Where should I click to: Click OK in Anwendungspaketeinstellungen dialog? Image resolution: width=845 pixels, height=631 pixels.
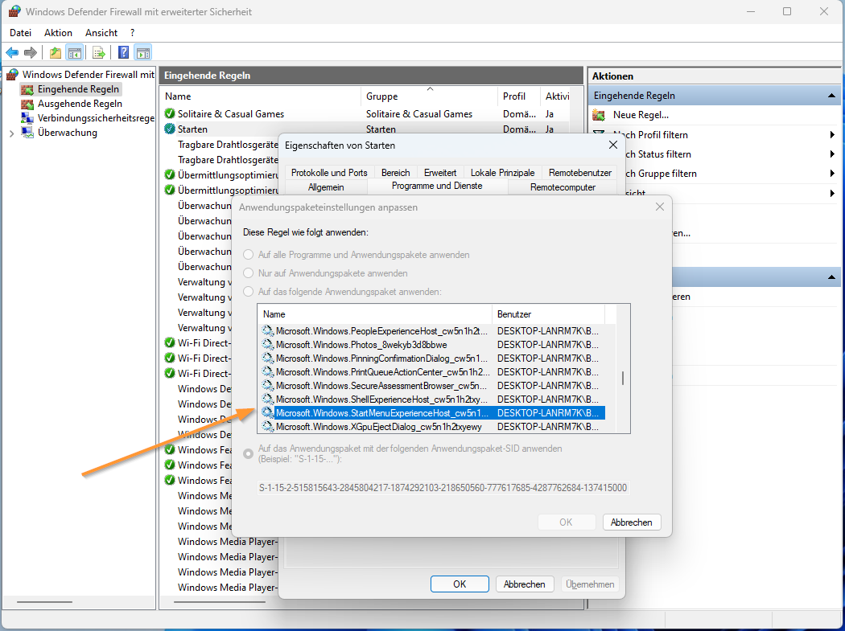566,522
